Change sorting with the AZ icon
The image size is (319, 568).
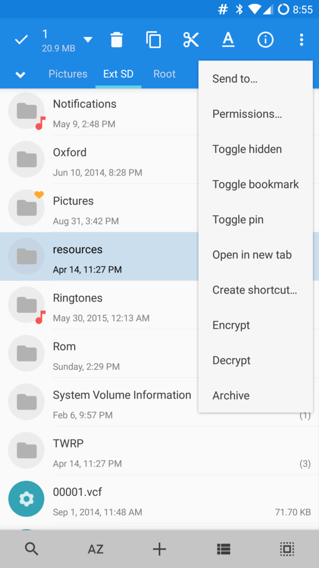pos(96,549)
